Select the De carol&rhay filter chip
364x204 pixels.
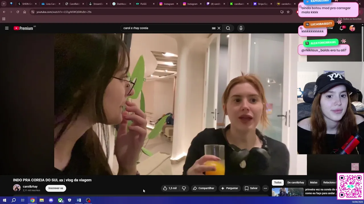(x=295, y=182)
